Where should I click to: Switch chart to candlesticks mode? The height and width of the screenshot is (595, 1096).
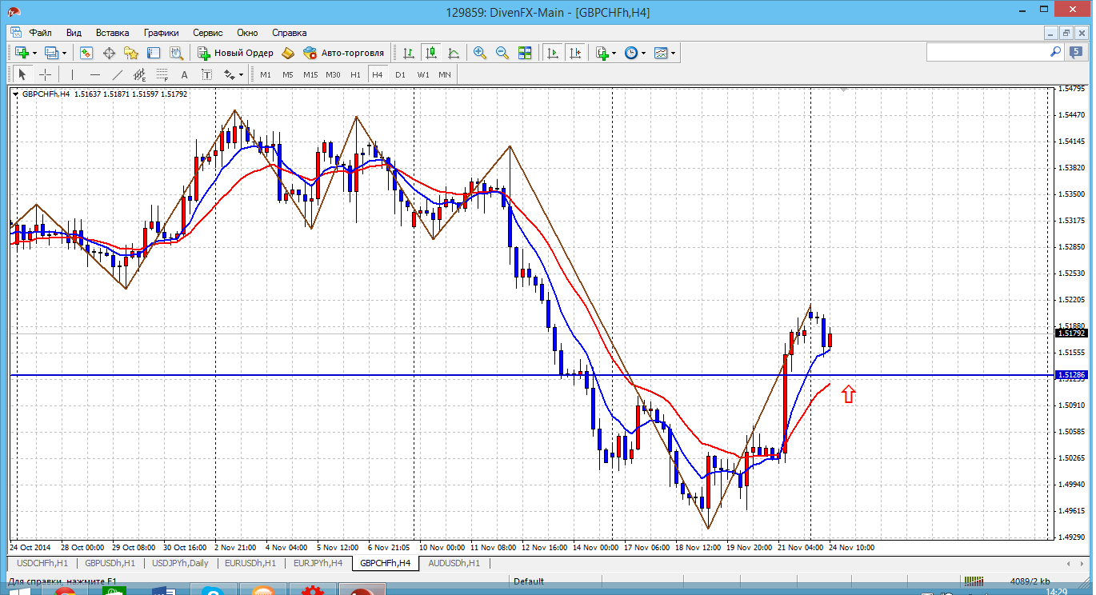click(431, 53)
